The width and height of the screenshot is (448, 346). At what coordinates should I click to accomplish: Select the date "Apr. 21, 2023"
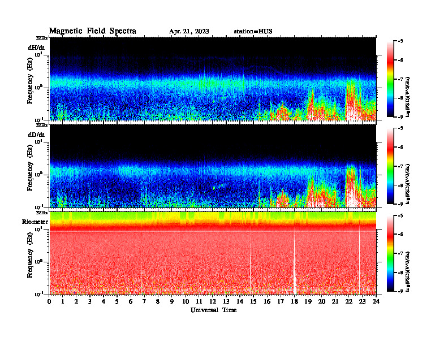pos(189,32)
